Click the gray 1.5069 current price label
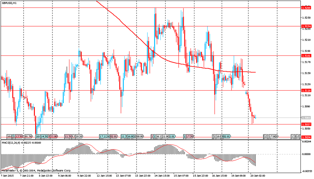 [306, 118]
